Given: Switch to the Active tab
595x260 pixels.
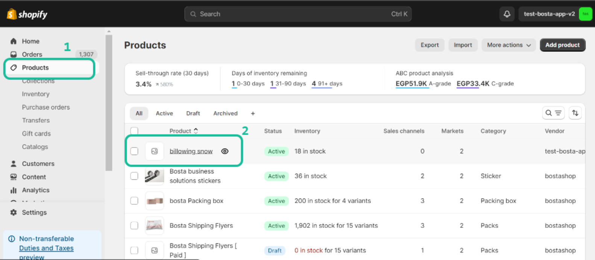Looking at the screenshot, I should (164, 113).
